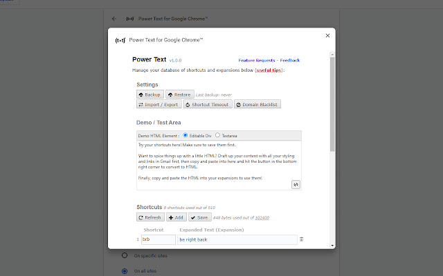The image size is (443, 276).
Task: Click the back arrow in background page
Action: [x=114, y=19]
